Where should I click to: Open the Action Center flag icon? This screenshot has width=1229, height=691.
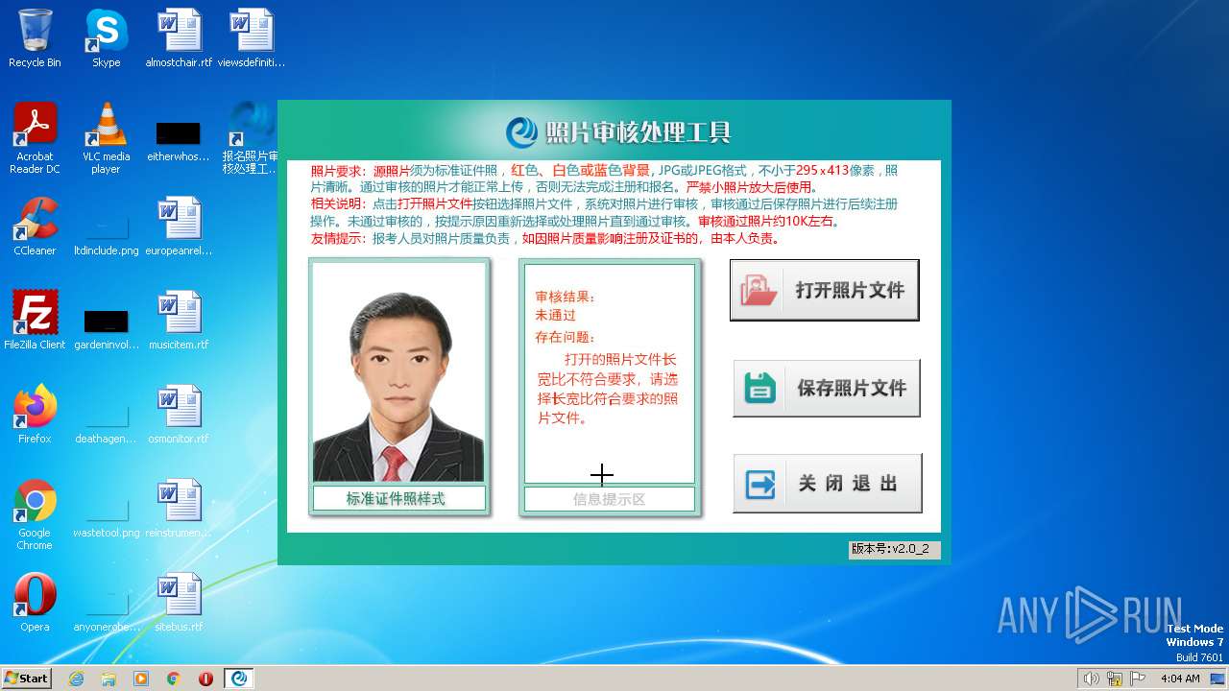pyautogui.click(x=1137, y=679)
